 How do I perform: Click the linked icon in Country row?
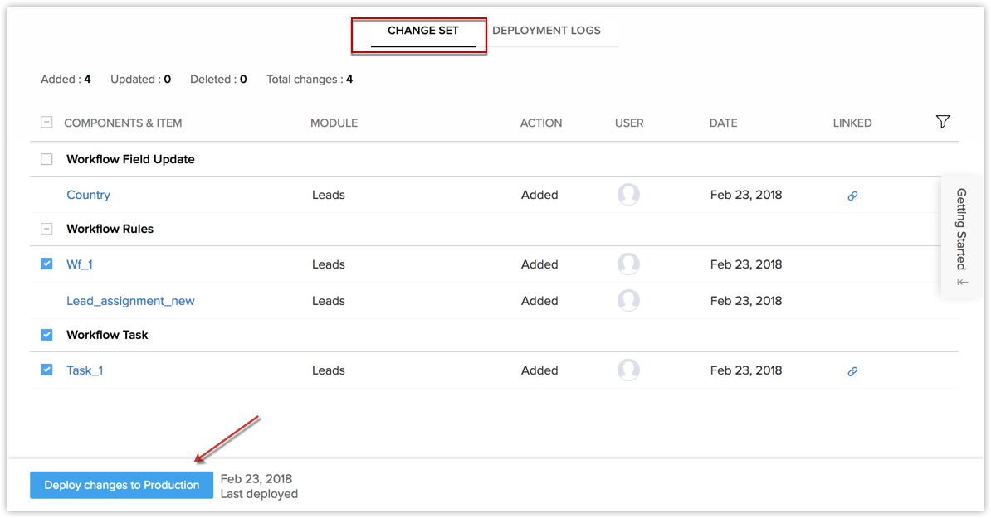[x=852, y=196]
